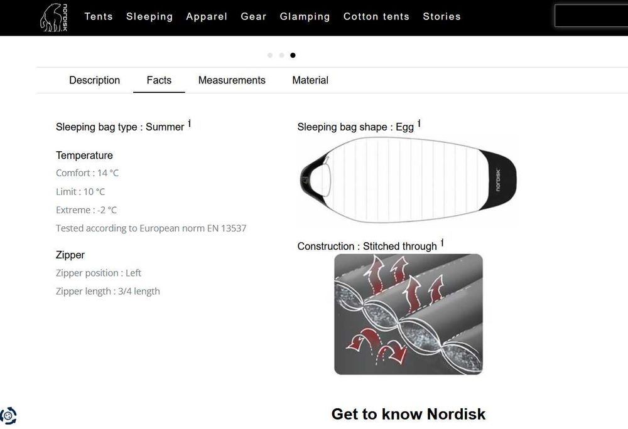Click cookie settings icon bottom left

[8, 415]
